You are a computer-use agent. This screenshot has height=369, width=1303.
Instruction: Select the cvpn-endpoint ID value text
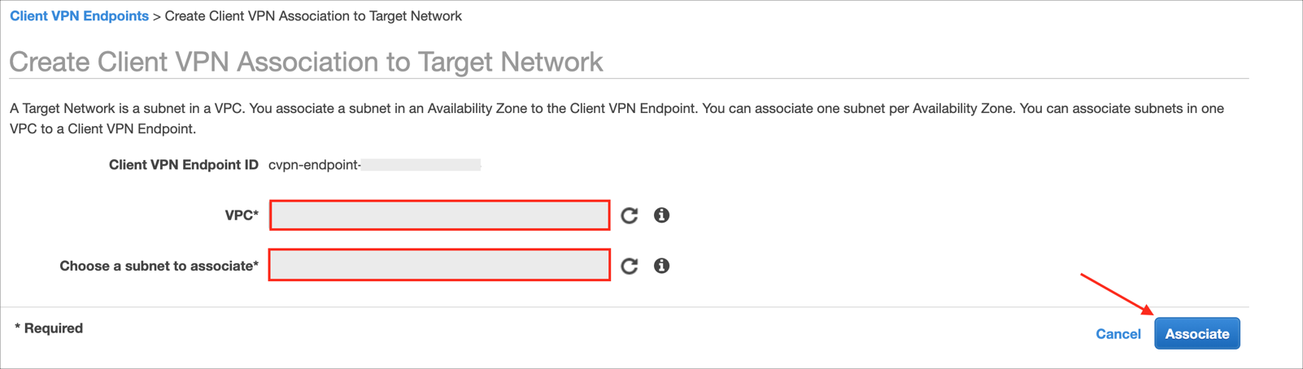pos(314,165)
